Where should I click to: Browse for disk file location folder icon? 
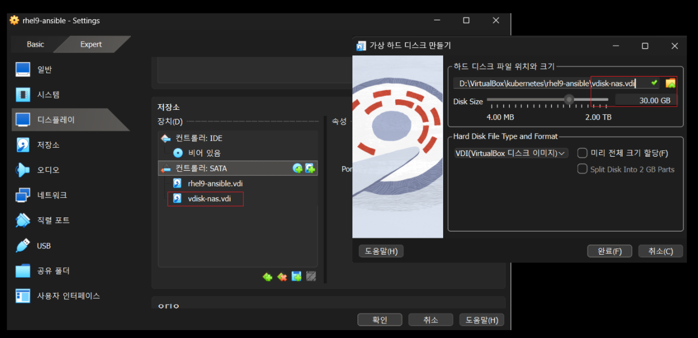[x=670, y=83]
